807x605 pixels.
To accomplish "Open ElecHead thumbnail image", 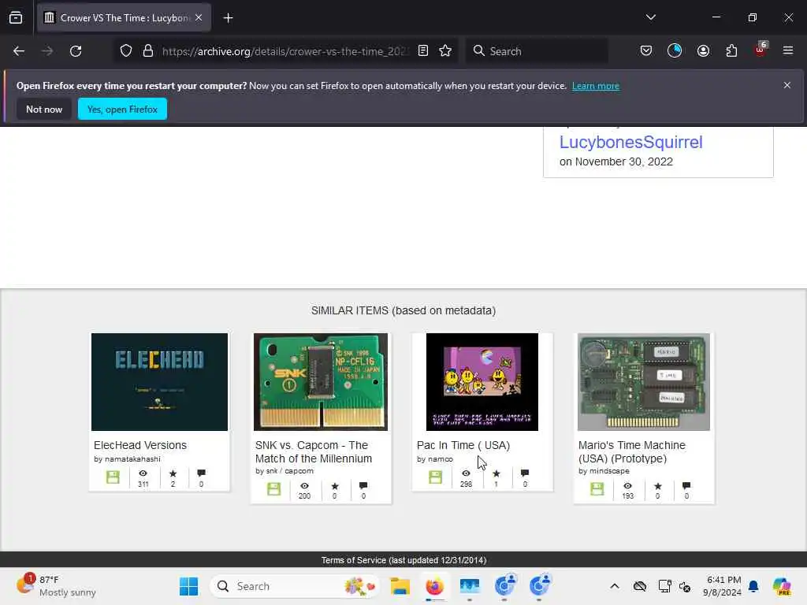I will [159, 382].
